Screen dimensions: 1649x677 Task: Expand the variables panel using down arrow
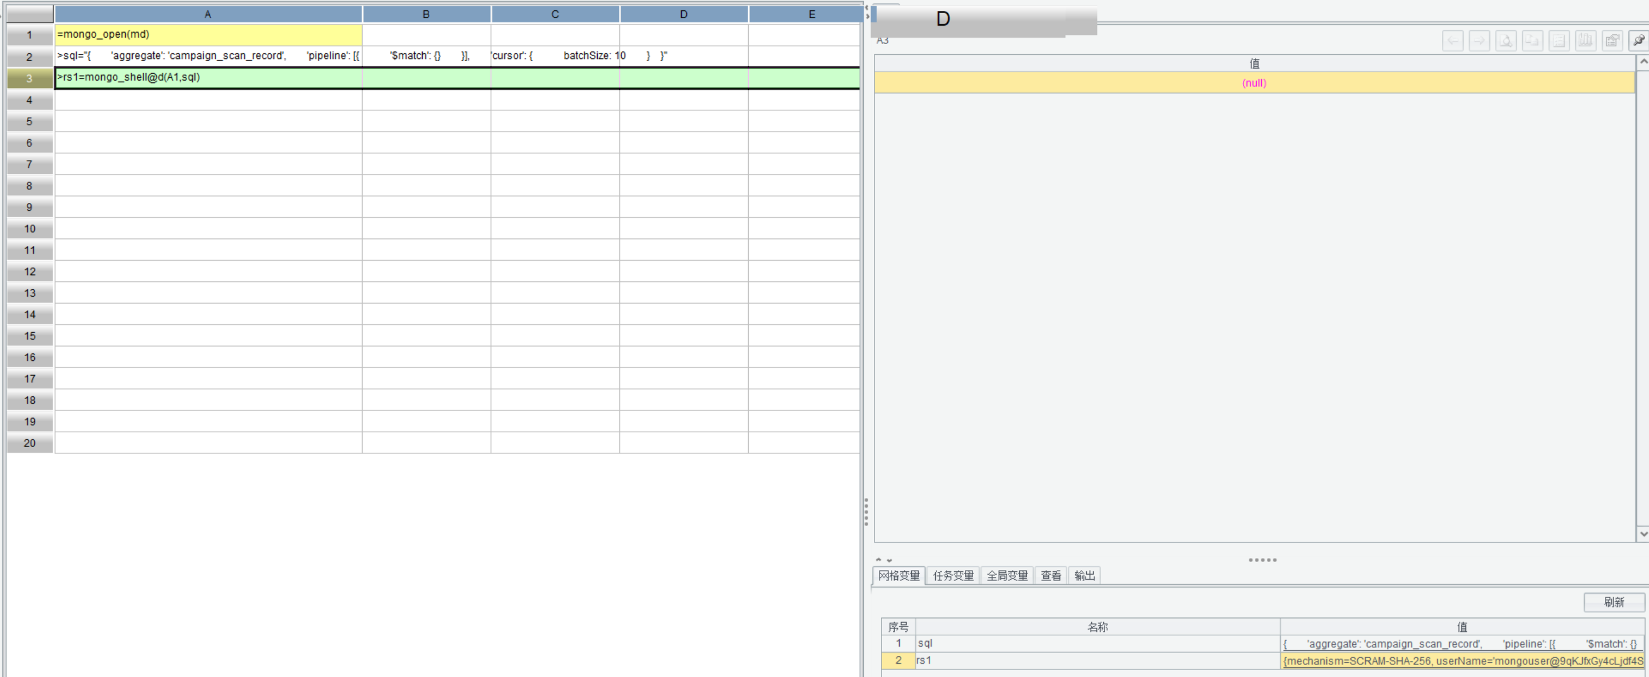(x=889, y=560)
